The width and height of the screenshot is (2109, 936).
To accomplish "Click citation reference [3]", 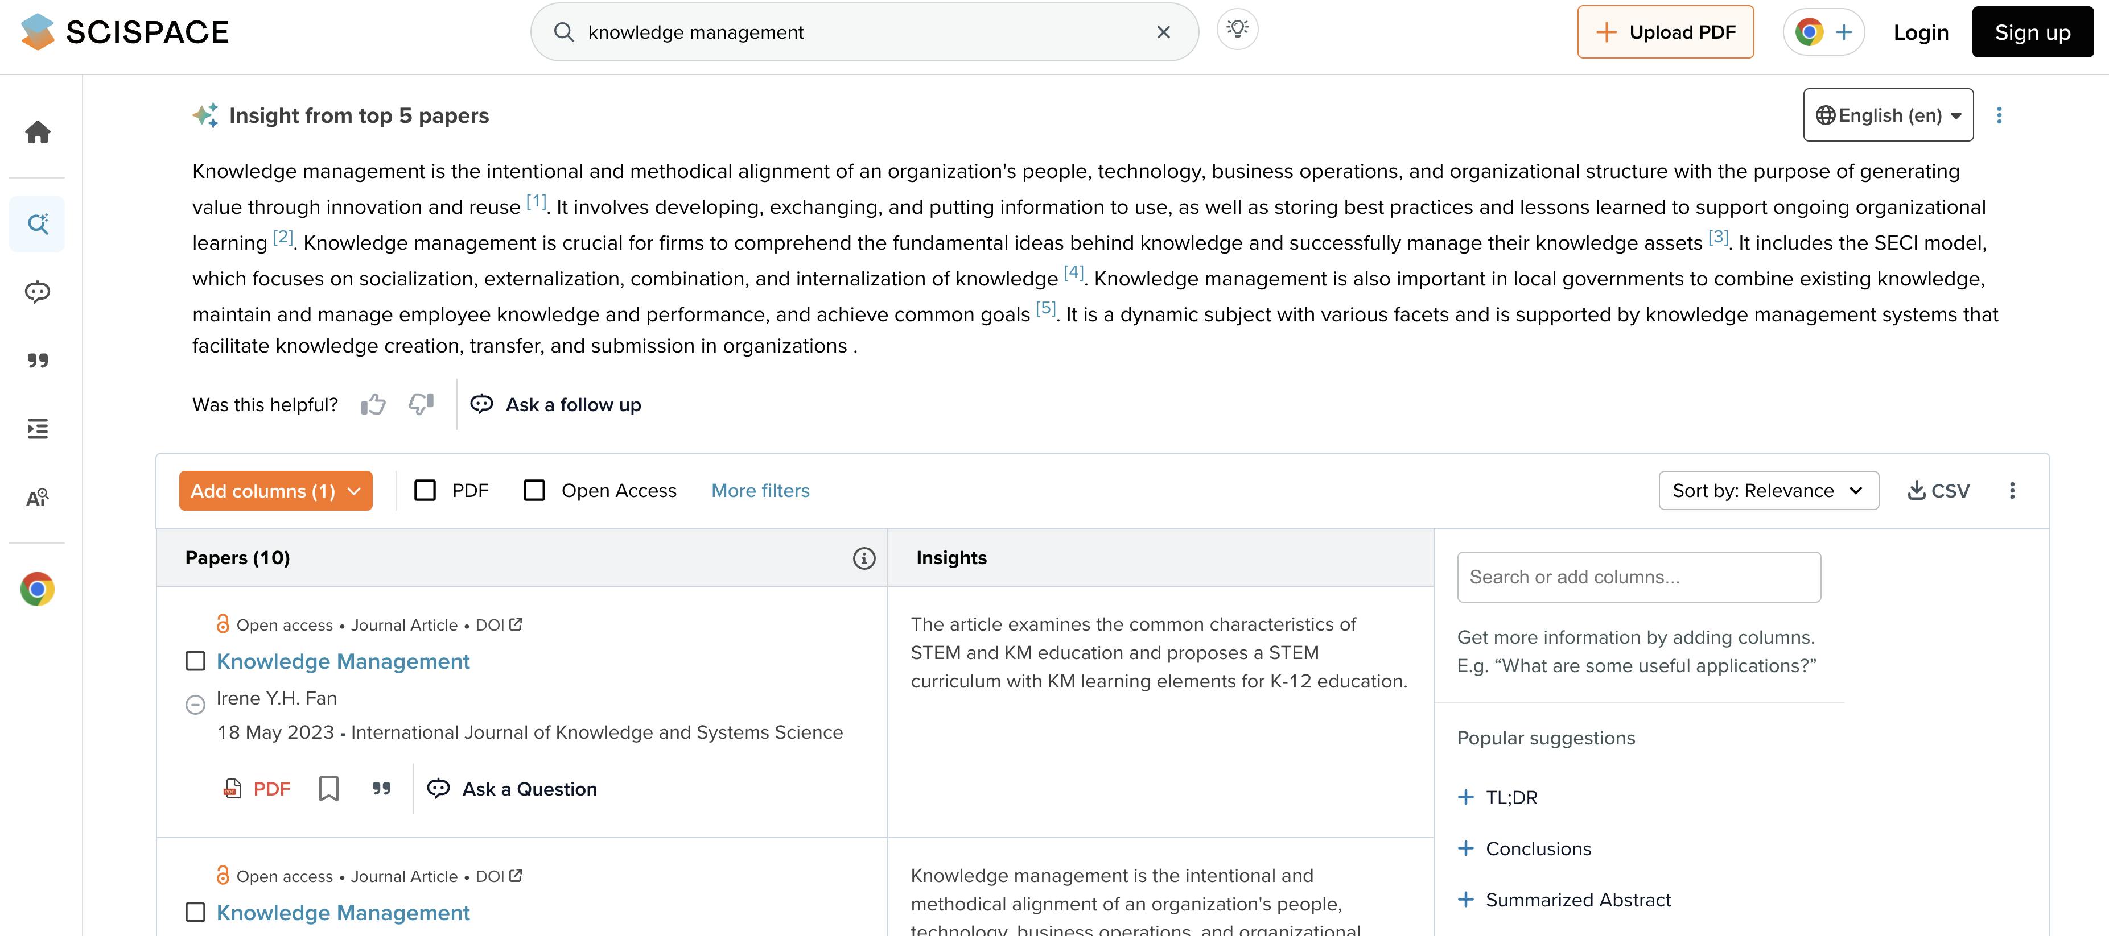I will [1719, 237].
